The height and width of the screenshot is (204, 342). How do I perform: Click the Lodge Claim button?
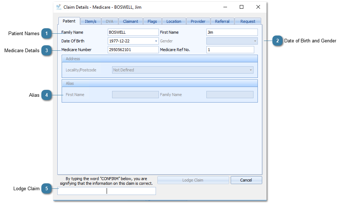click(193, 180)
